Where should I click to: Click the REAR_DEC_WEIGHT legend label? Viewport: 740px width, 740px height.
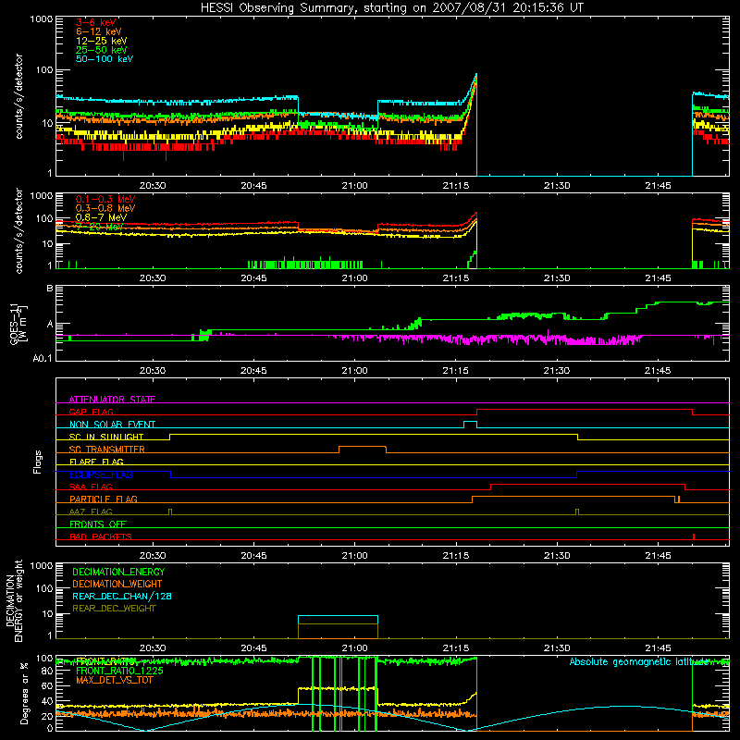tap(114, 609)
